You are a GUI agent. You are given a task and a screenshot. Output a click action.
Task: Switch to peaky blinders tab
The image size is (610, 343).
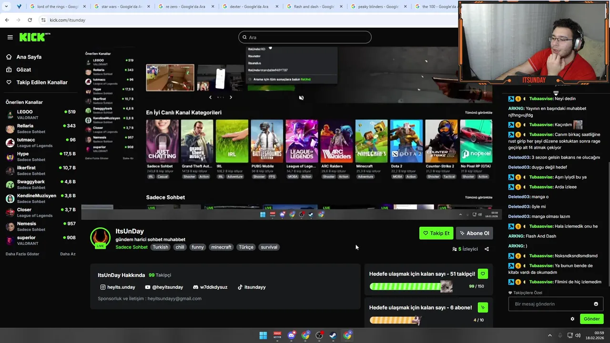(x=379, y=7)
